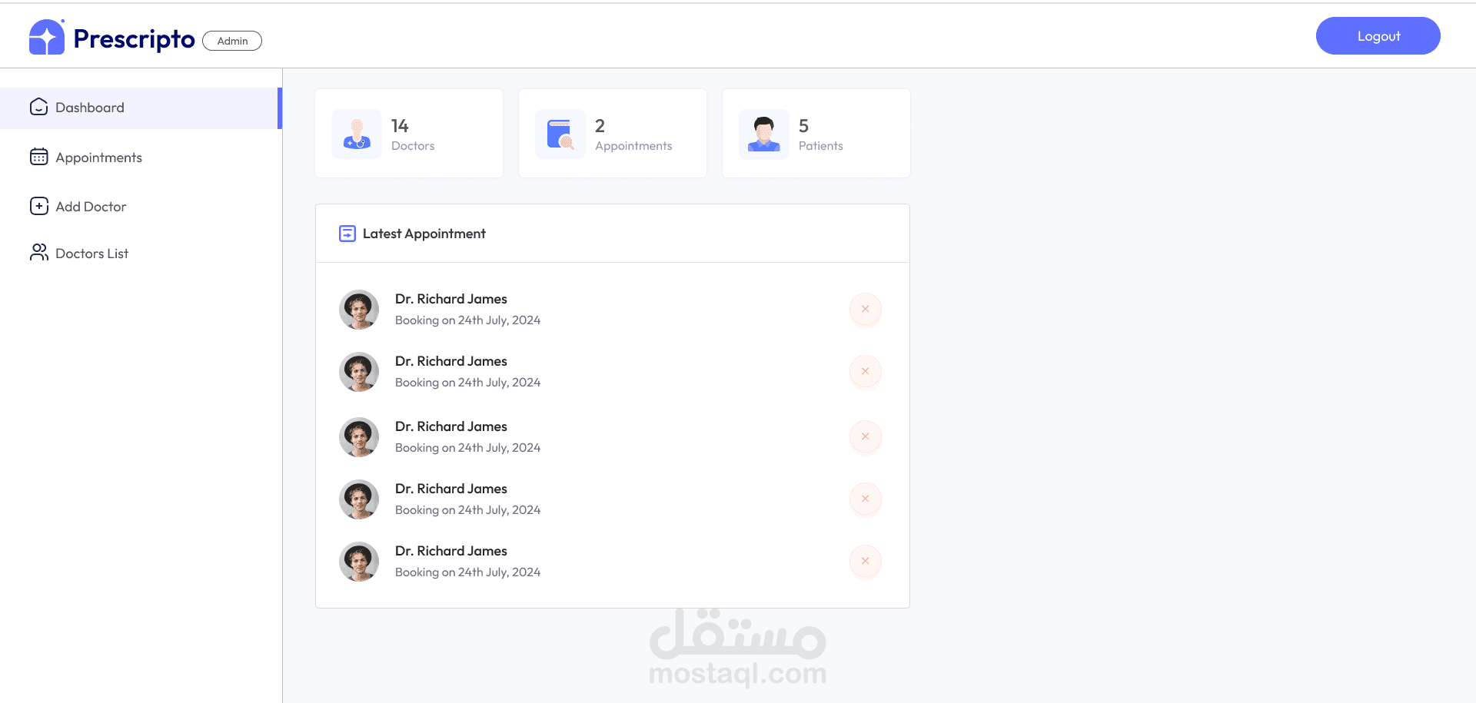Image resolution: width=1476 pixels, height=703 pixels.
Task: Select the '2' appointments count
Action: click(600, 125)
